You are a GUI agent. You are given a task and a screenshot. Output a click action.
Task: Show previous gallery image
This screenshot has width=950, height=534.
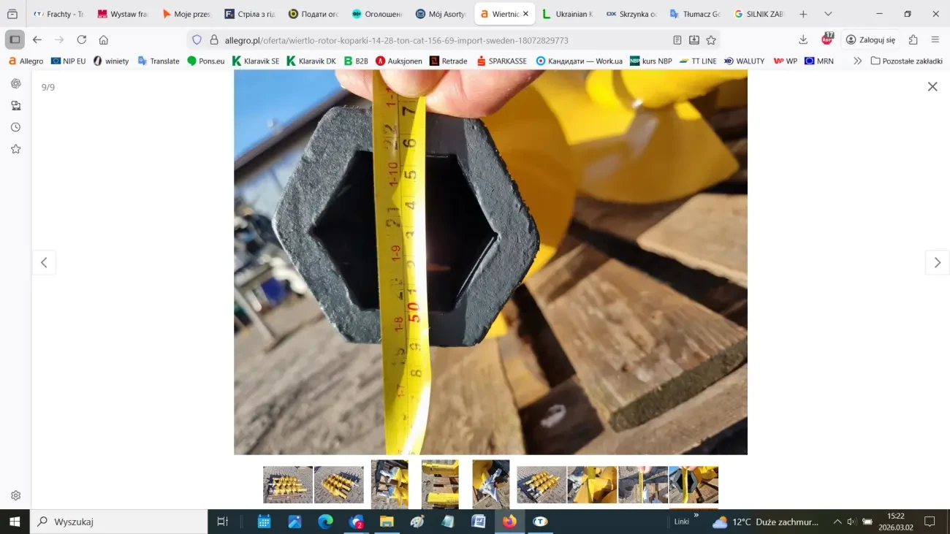click(44, 263)
